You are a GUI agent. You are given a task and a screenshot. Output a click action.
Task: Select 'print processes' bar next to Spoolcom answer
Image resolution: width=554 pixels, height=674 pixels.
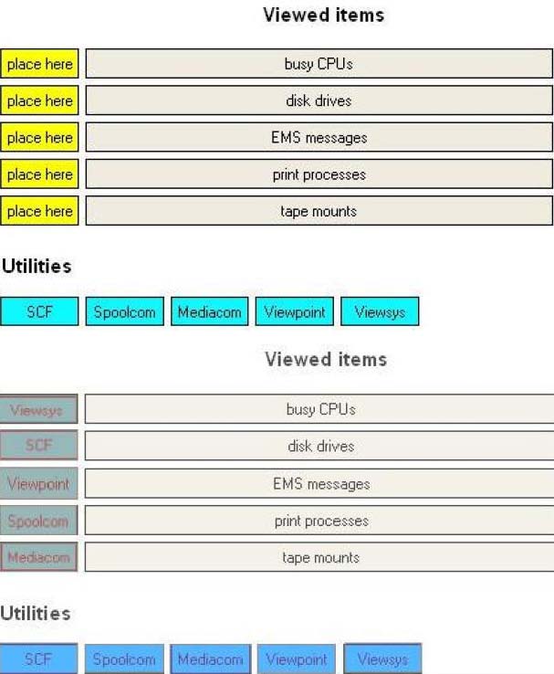click(319, 521)
